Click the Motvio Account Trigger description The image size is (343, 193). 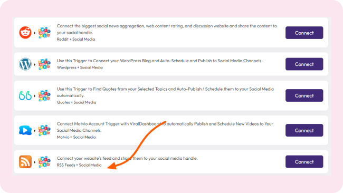(x=165, y=127)
